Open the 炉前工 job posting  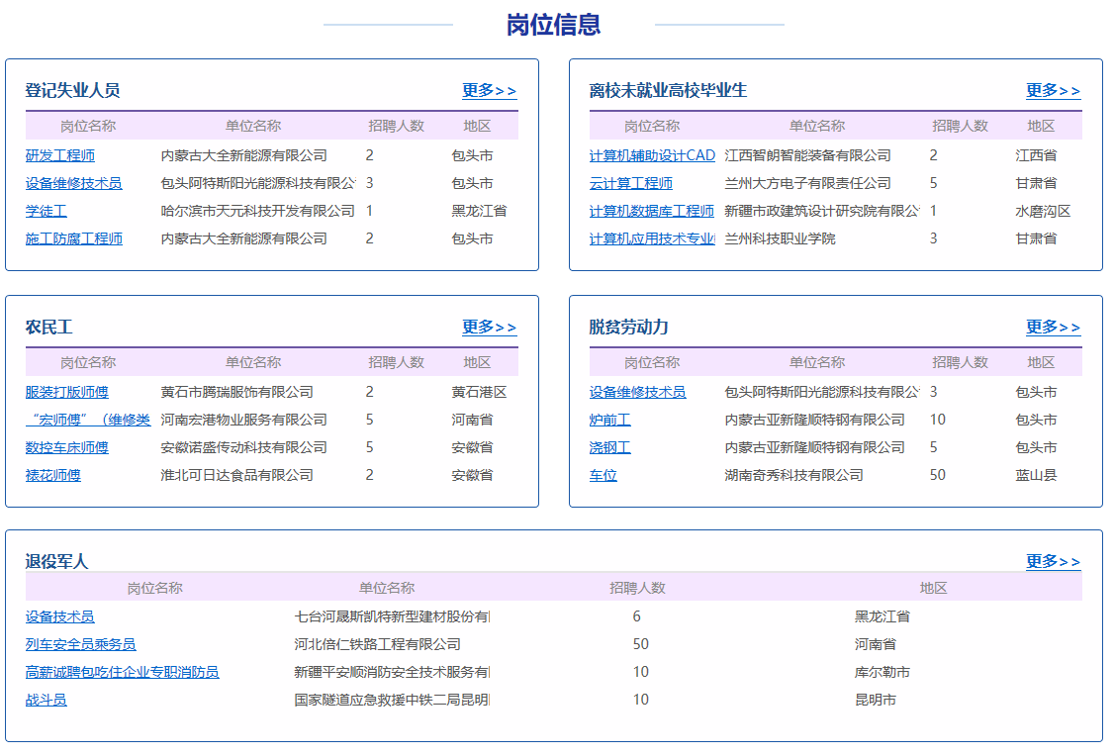[x=610, y=420]
